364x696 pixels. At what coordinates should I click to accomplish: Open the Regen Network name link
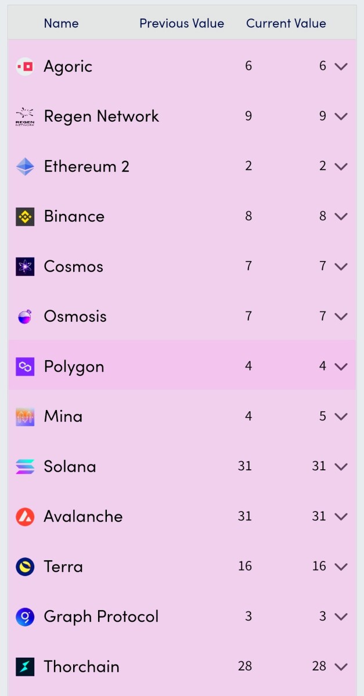(x=102, y=116)
